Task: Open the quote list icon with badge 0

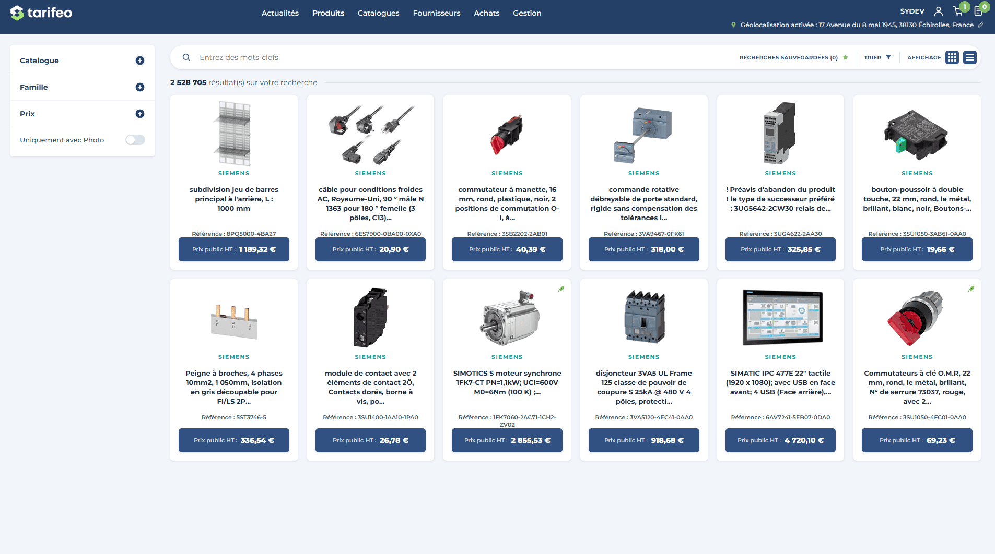Action: click(978, 11)
